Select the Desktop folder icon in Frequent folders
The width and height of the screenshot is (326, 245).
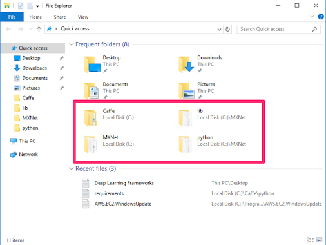click(92, 64)
